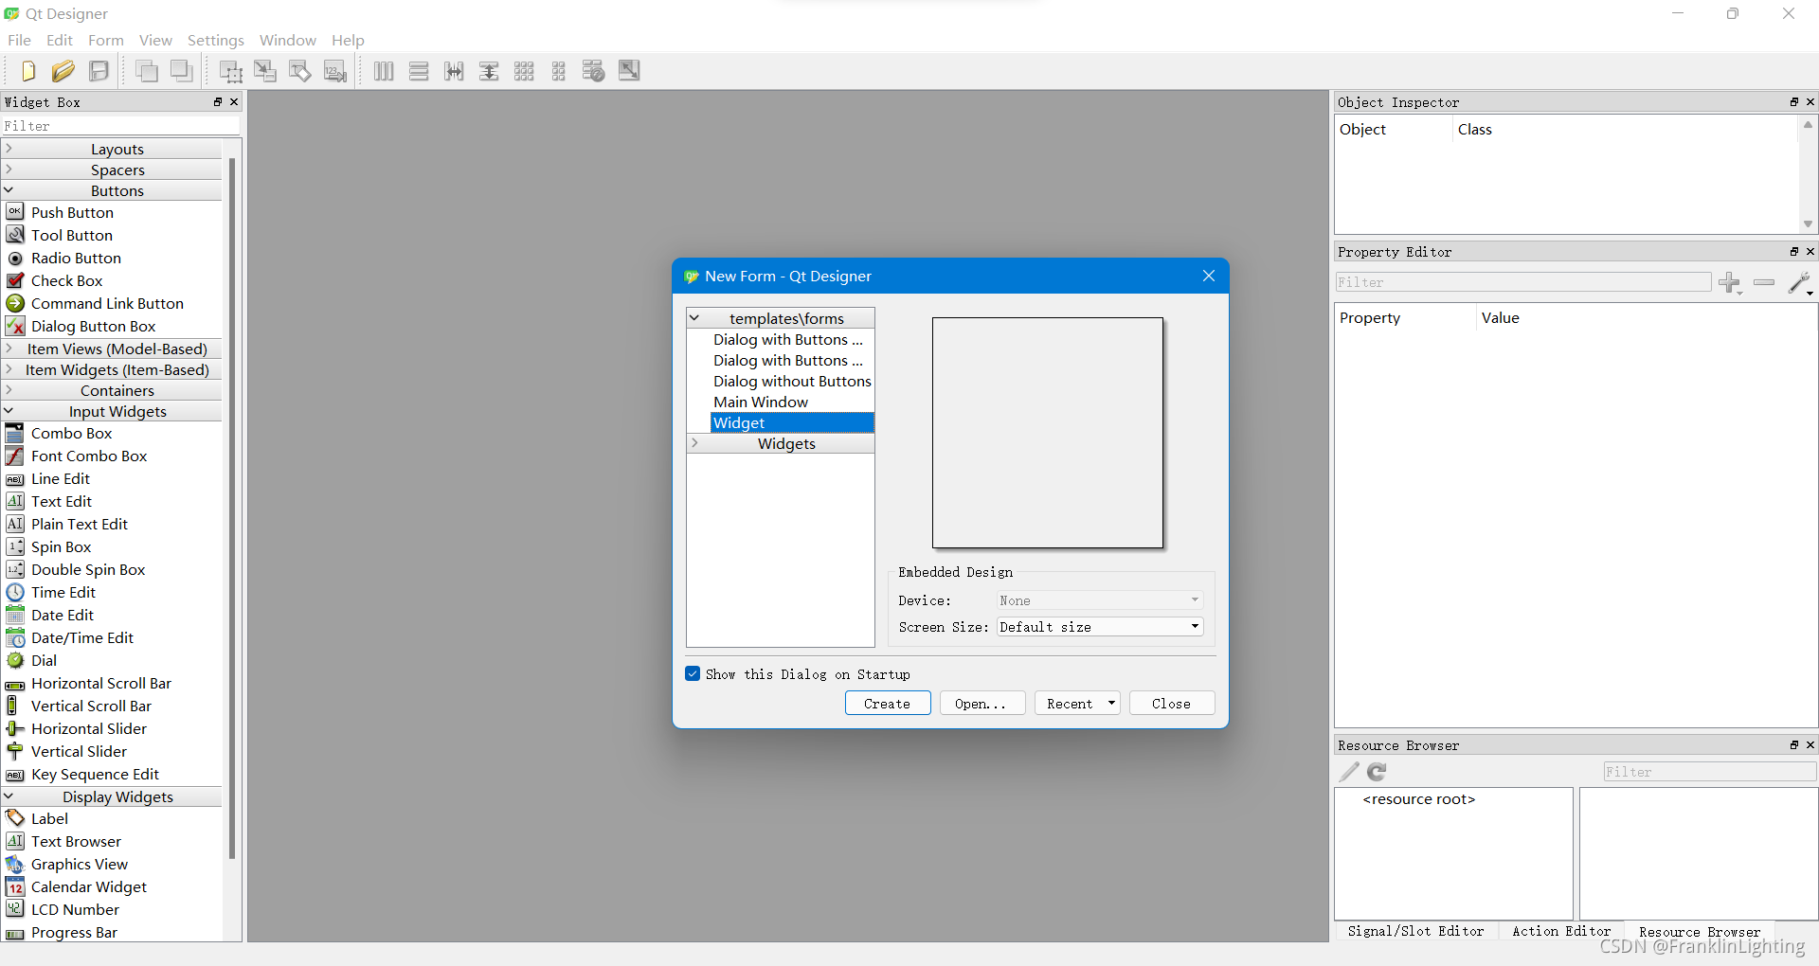Click the Widget Box vertical scrollbar
Image resolution: width=1819 pixels, height=966 pixels.
[232, 509]
